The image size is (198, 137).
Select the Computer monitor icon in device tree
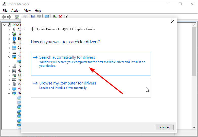click(x=14, y=48)
